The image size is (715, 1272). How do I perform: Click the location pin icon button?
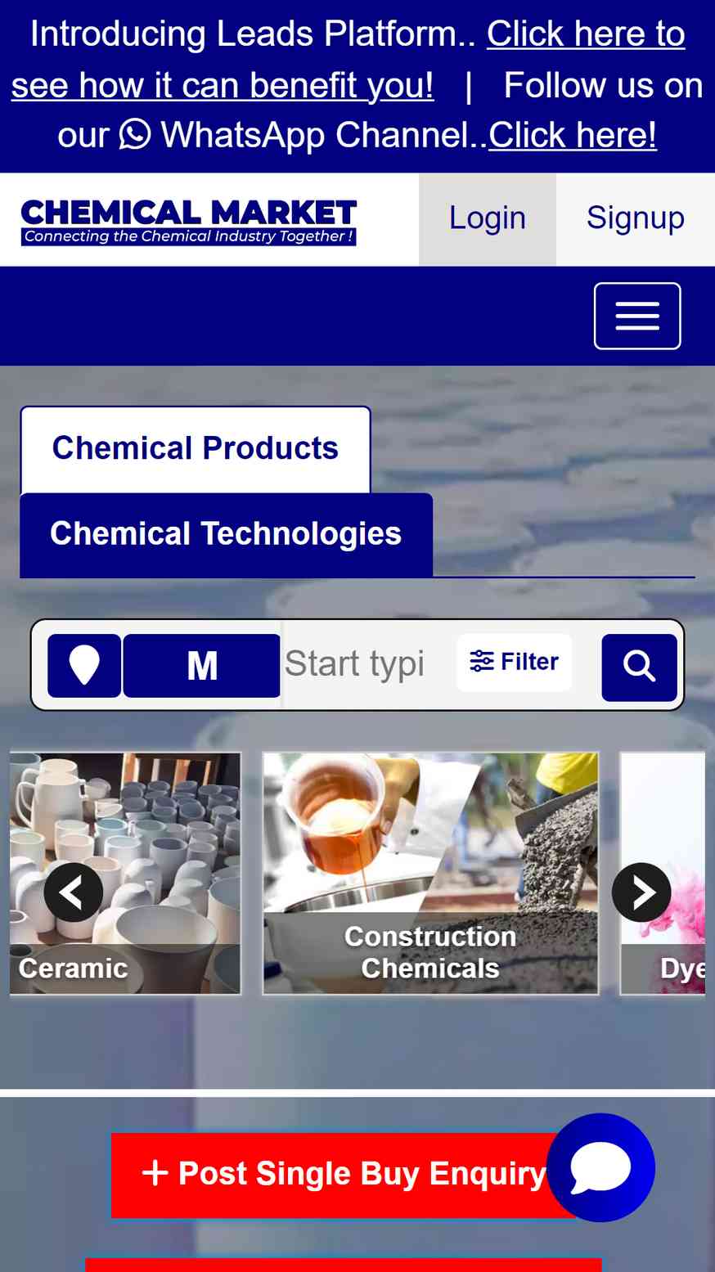click(84, 665)
